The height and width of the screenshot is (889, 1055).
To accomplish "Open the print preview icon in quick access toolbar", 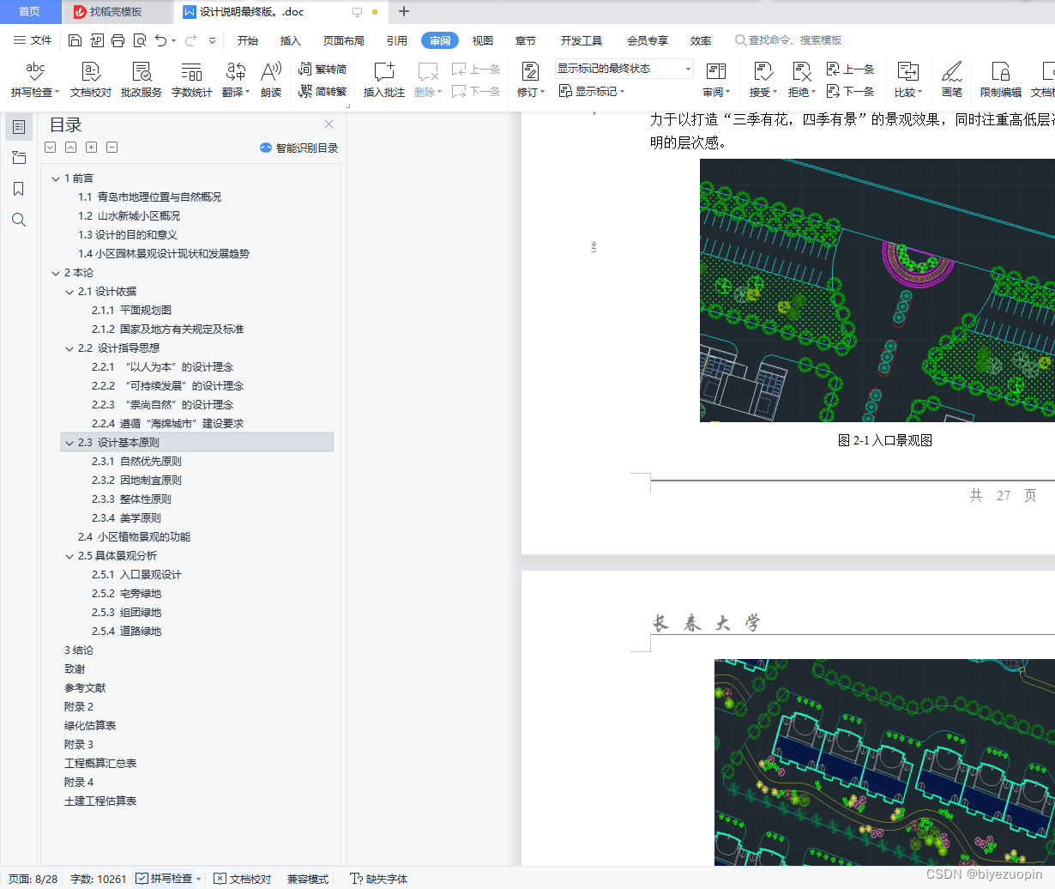I will tap(140, 40).
